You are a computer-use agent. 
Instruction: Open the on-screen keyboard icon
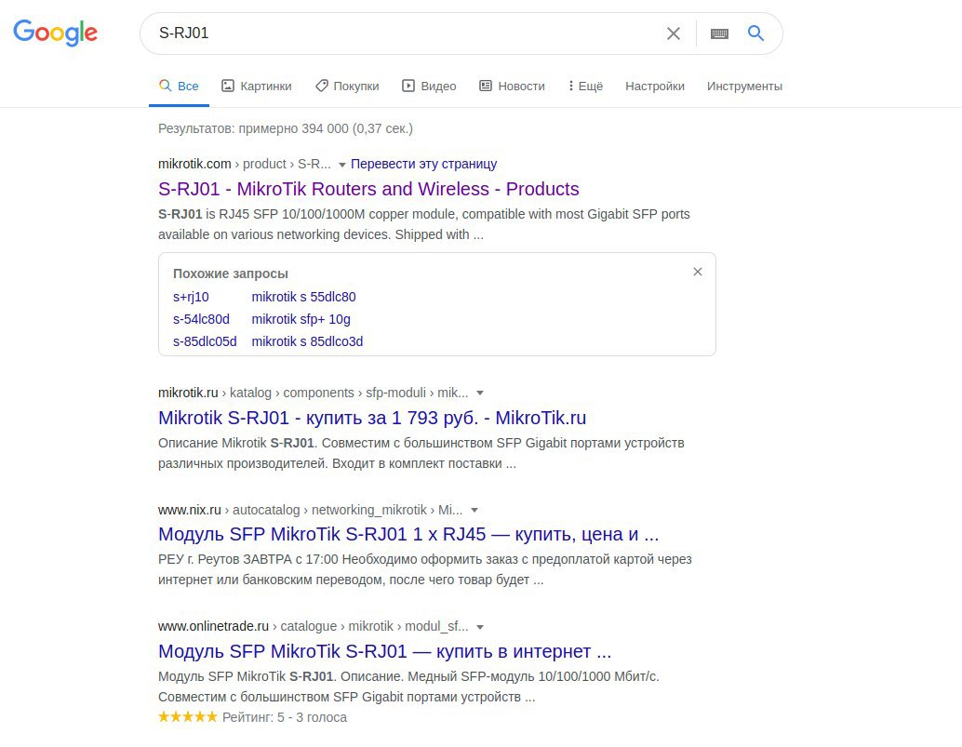point(719,33)
